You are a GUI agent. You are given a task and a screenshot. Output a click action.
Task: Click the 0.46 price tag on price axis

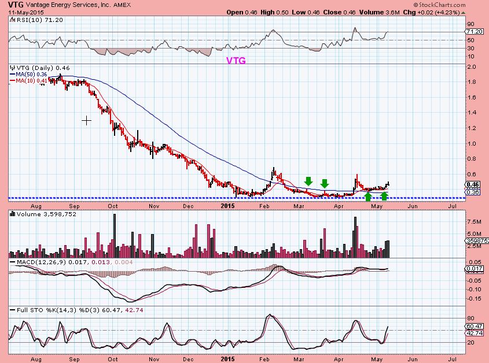(x=472, y=184)
